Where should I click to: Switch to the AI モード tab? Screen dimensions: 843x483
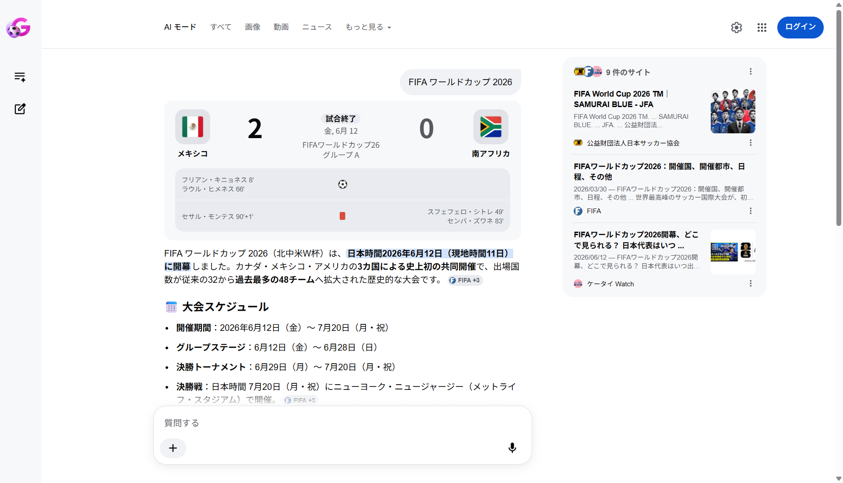tap(180, 27)
